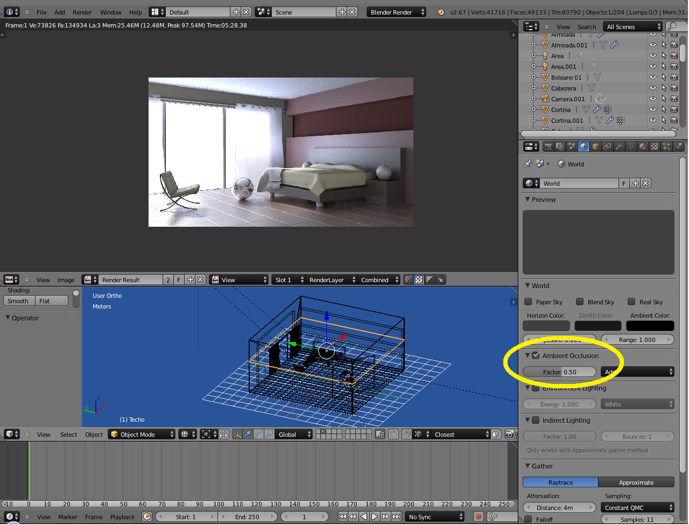Select the scale manipulator icon

tap(269, 434)
